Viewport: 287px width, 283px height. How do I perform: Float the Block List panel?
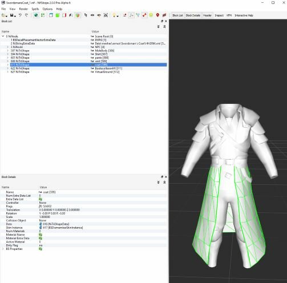[x=162, y=21]
